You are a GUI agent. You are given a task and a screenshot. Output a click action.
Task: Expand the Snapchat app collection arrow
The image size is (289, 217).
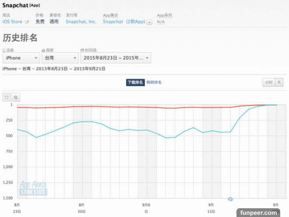point(150,22)
